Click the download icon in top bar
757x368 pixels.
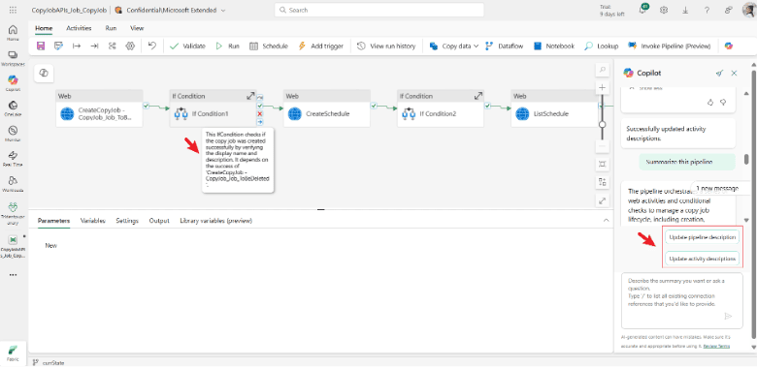click(685, 10)
